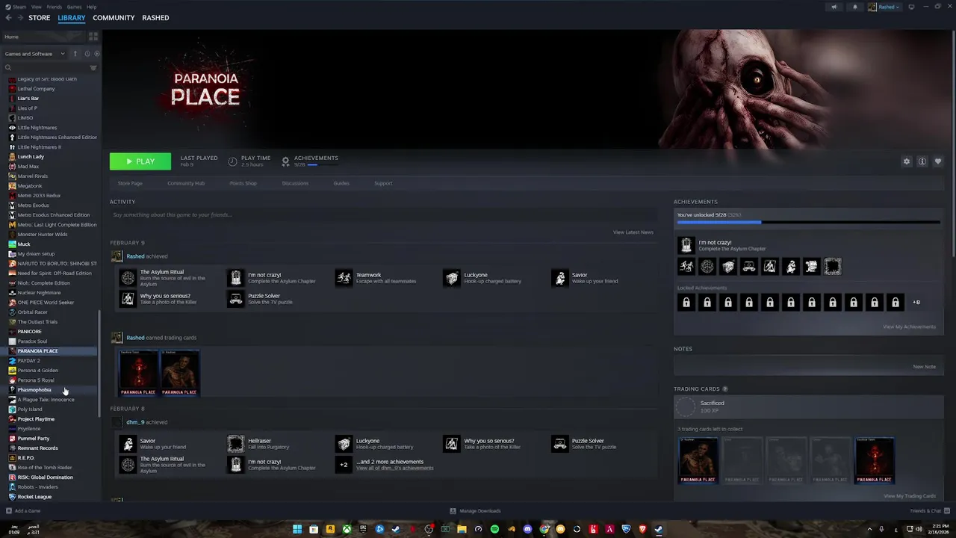Image resolution: width=956 pixels, height=538 pixels.
Task: Expand Games and Software dropdown
Action: (x=35, y=54)
